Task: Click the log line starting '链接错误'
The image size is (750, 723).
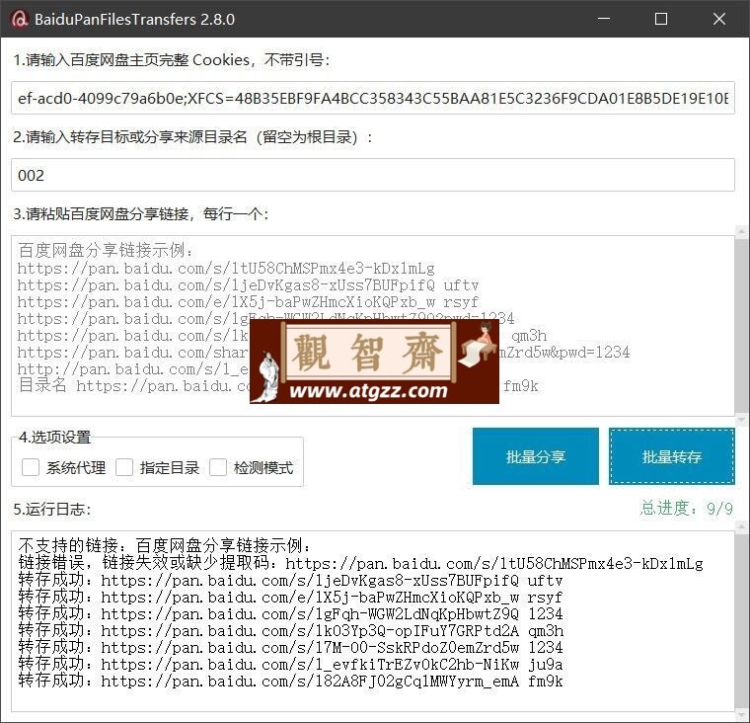Action: click(x=360, y=563)
